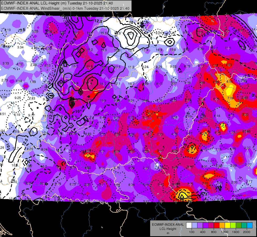
Task: Click the wind shear value 9.77
Action: [x=32, y=115]
